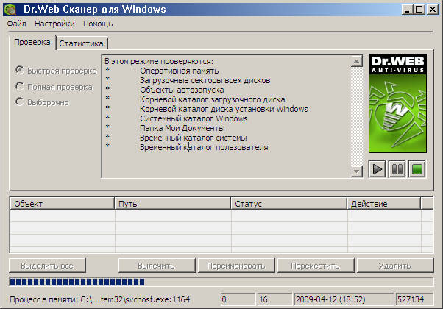
Task: Open the Помощь menu
Action: tap(98, 24)
